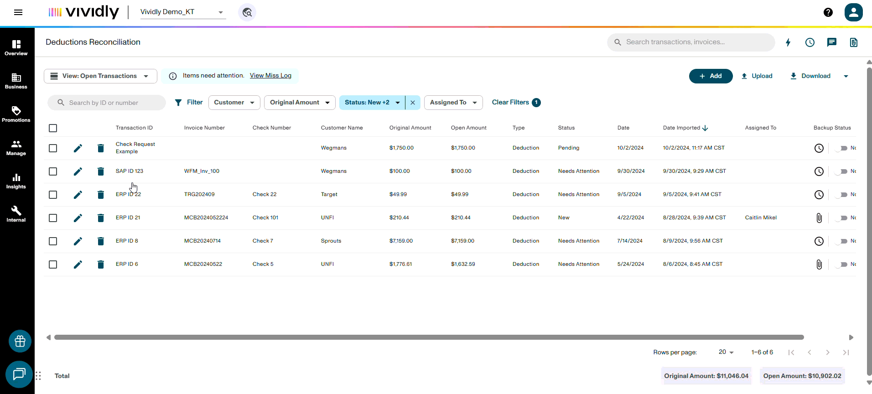
Task: Check the ERP ID 8 row checkbox
Action: click(x=53, y=241)
